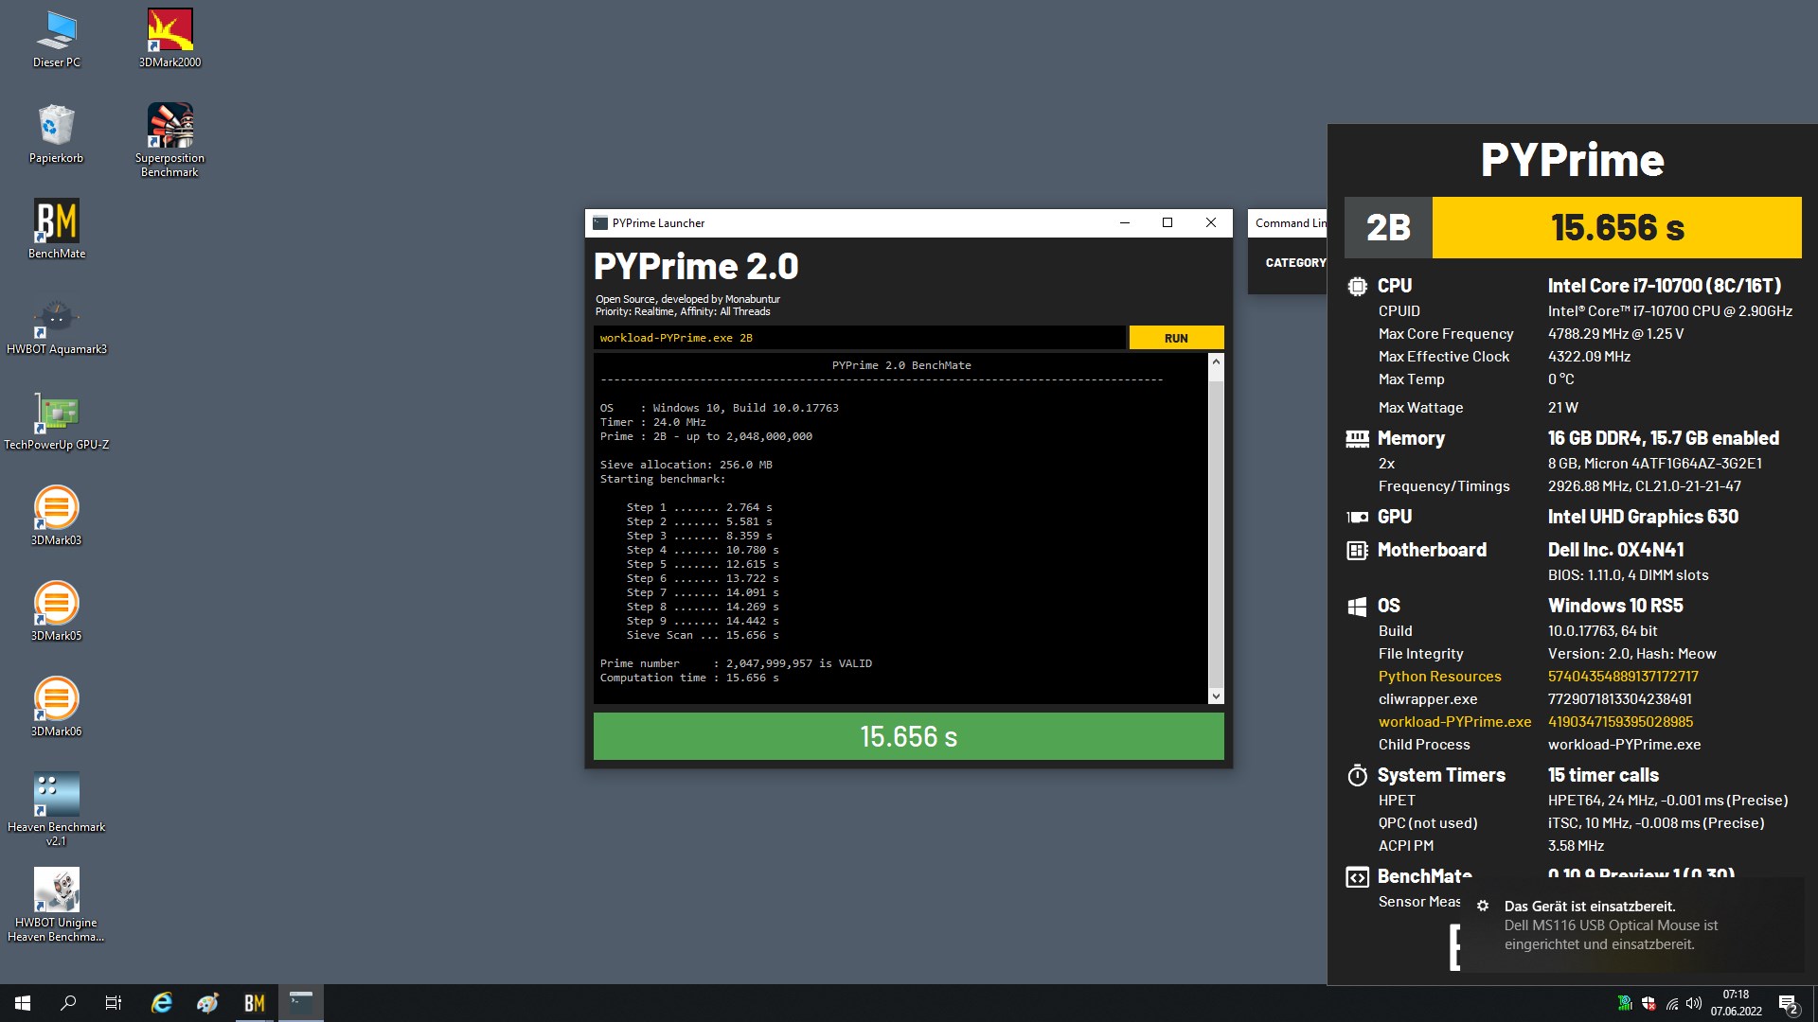The width and height of the screenshot is (1818, 1022).
Task: Click the RUN button in PYPrime Launcher
Action: (1176, 338)
